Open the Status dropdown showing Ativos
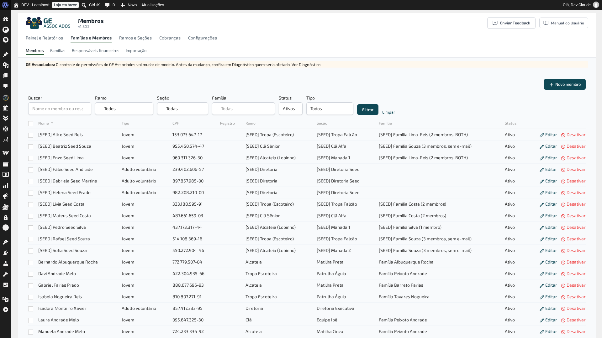 pos(291,109)
